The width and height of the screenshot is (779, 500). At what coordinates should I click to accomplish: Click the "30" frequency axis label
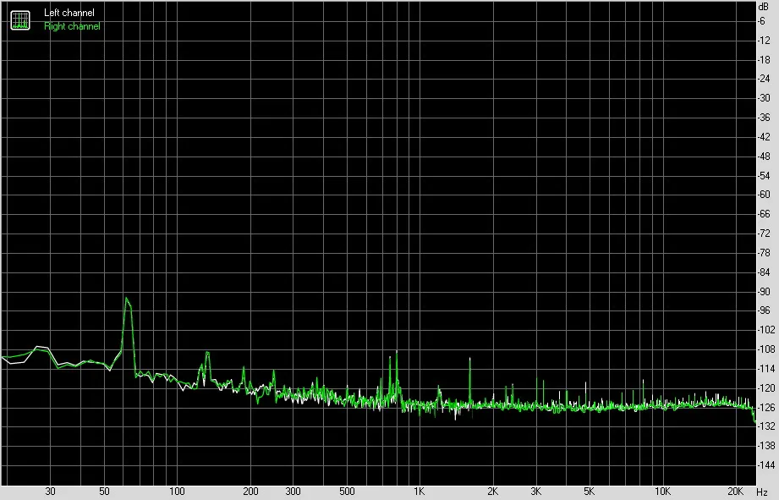tap(50, 492)
